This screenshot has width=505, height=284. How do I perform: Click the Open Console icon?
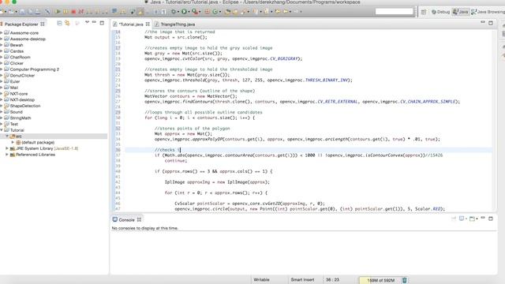(x=472, y=219)
